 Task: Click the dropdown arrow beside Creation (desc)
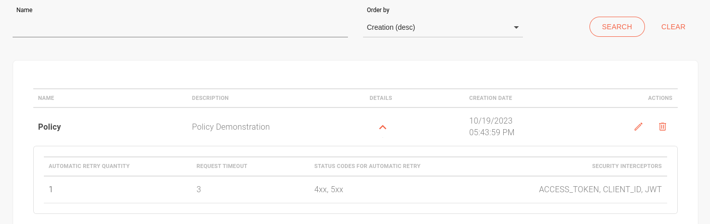point(516,27)
